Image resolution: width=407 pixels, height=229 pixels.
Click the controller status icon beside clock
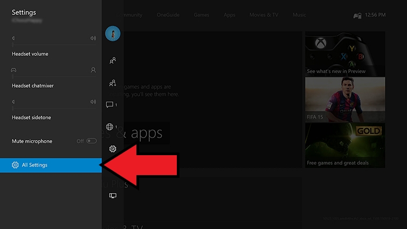(357, 16)
